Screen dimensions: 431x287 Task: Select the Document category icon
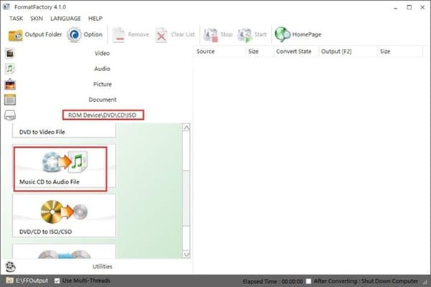pos(10,100)
